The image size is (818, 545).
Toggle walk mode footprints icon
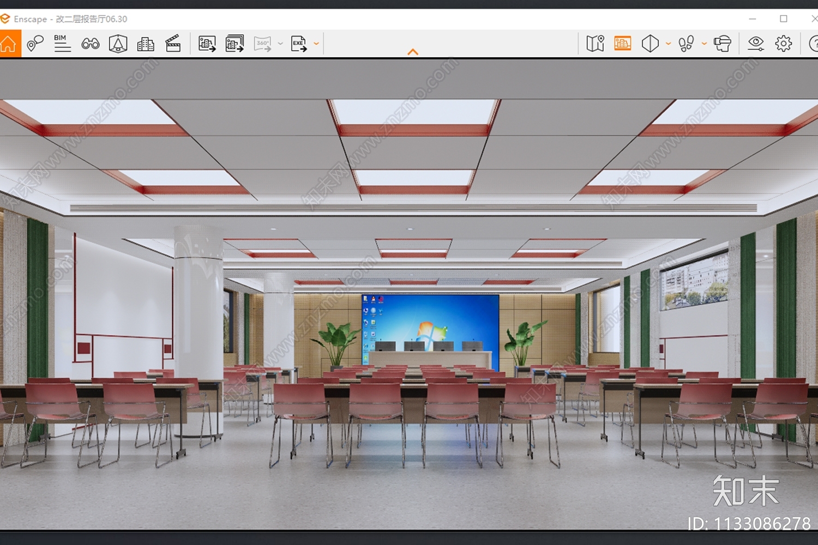(686, 44)
